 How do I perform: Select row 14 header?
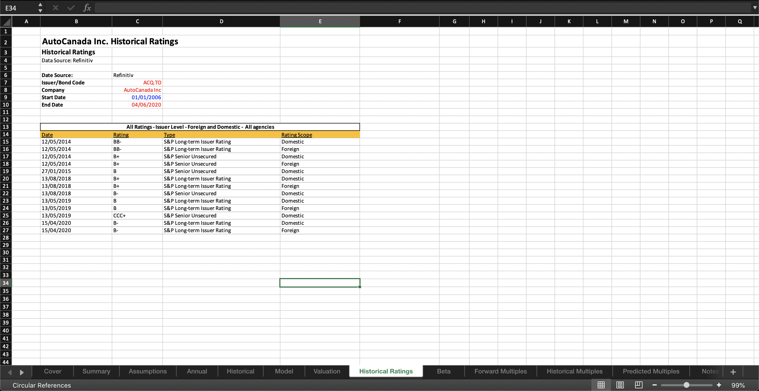[6, 135]
